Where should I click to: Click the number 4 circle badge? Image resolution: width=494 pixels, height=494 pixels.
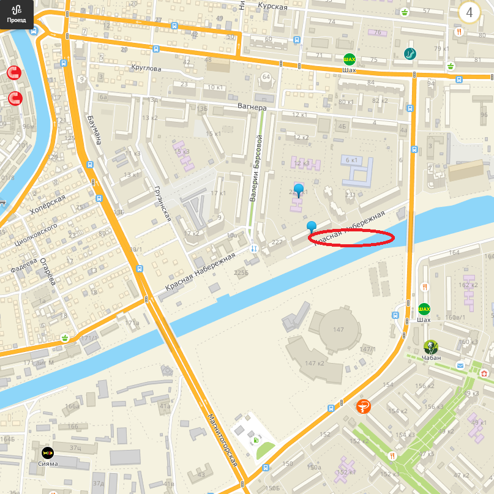(x=469, y=13)
